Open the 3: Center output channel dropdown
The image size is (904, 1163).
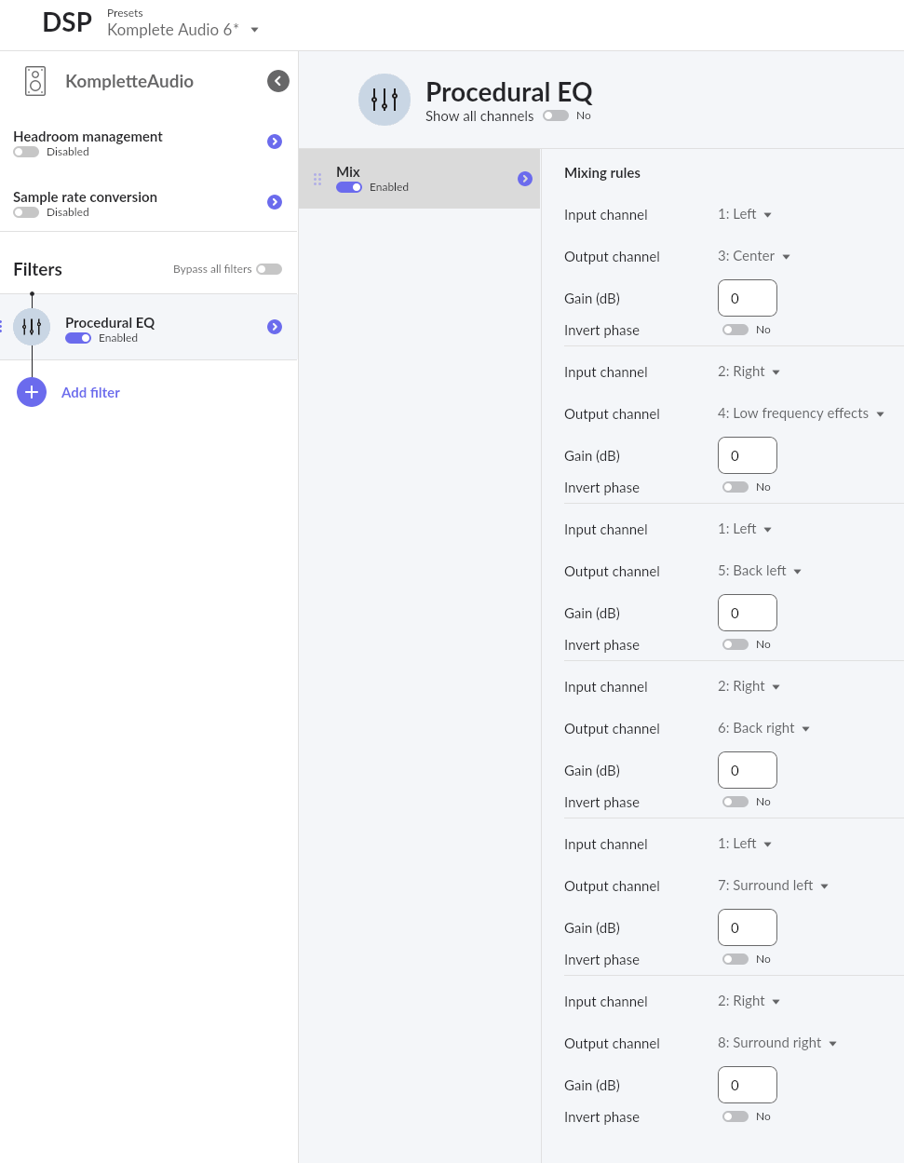click(754, 256)
